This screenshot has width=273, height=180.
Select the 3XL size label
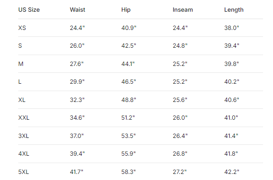pyautogui.click(x=23, y=136)
